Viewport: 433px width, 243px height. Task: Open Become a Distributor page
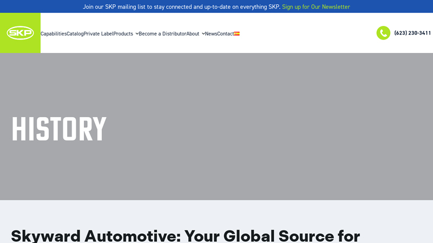[x=162, y=33]
